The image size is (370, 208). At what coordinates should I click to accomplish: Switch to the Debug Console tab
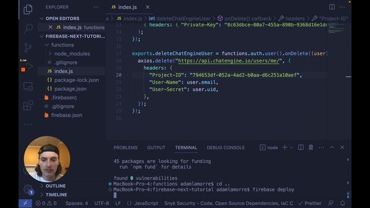(x=225, y=148)
